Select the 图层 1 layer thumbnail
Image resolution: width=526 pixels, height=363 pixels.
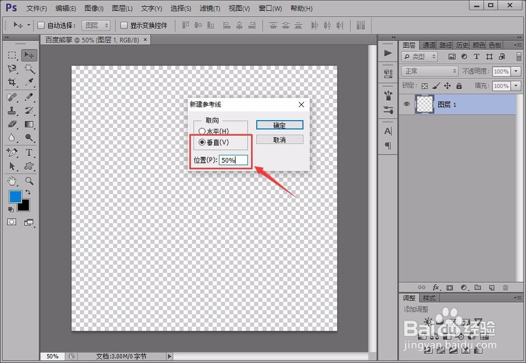(x=424, y=104)
